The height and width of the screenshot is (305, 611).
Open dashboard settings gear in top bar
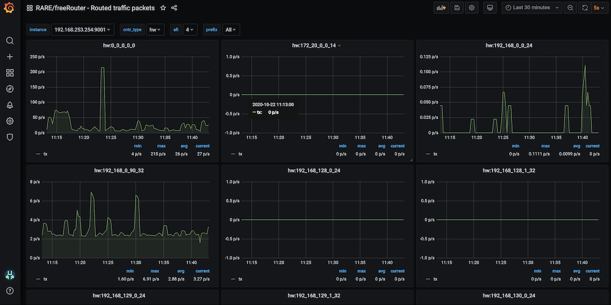[472, 8]
